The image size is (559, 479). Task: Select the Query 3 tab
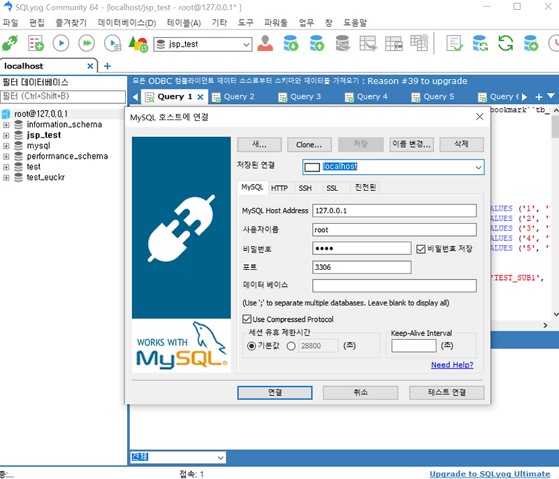pos(305,96)
